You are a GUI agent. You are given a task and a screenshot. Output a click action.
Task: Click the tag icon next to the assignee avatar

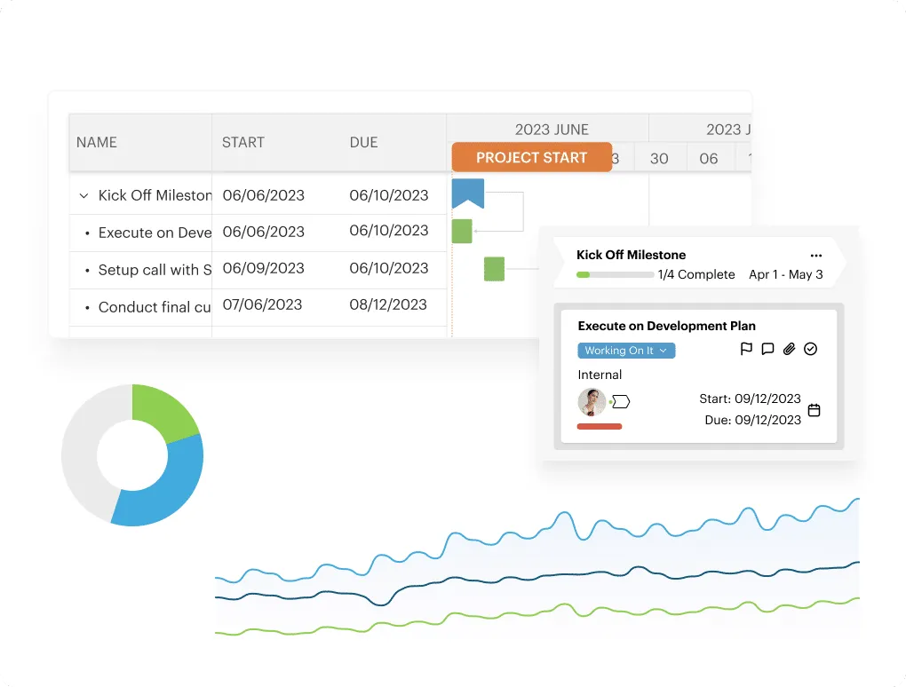(619, 401)
